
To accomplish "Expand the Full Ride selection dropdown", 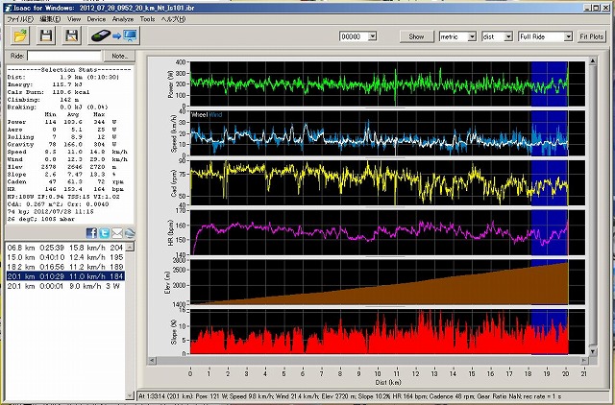I will pyautogui.click(x=544, y=36).
